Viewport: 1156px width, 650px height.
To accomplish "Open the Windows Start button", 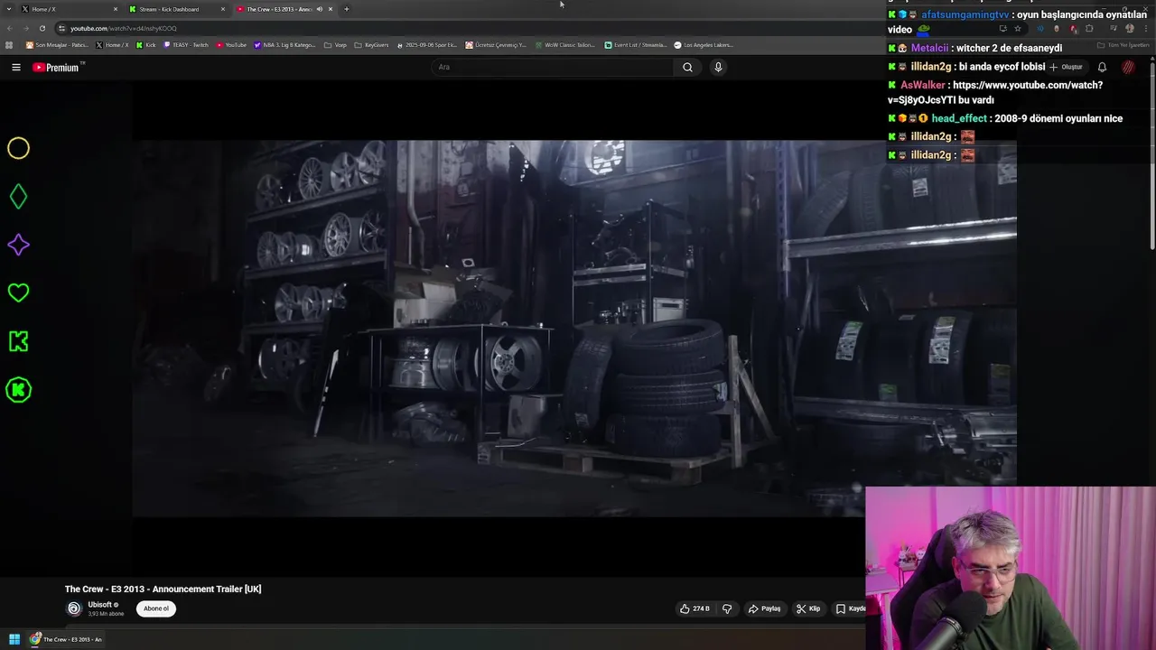I will pos(14,639).
